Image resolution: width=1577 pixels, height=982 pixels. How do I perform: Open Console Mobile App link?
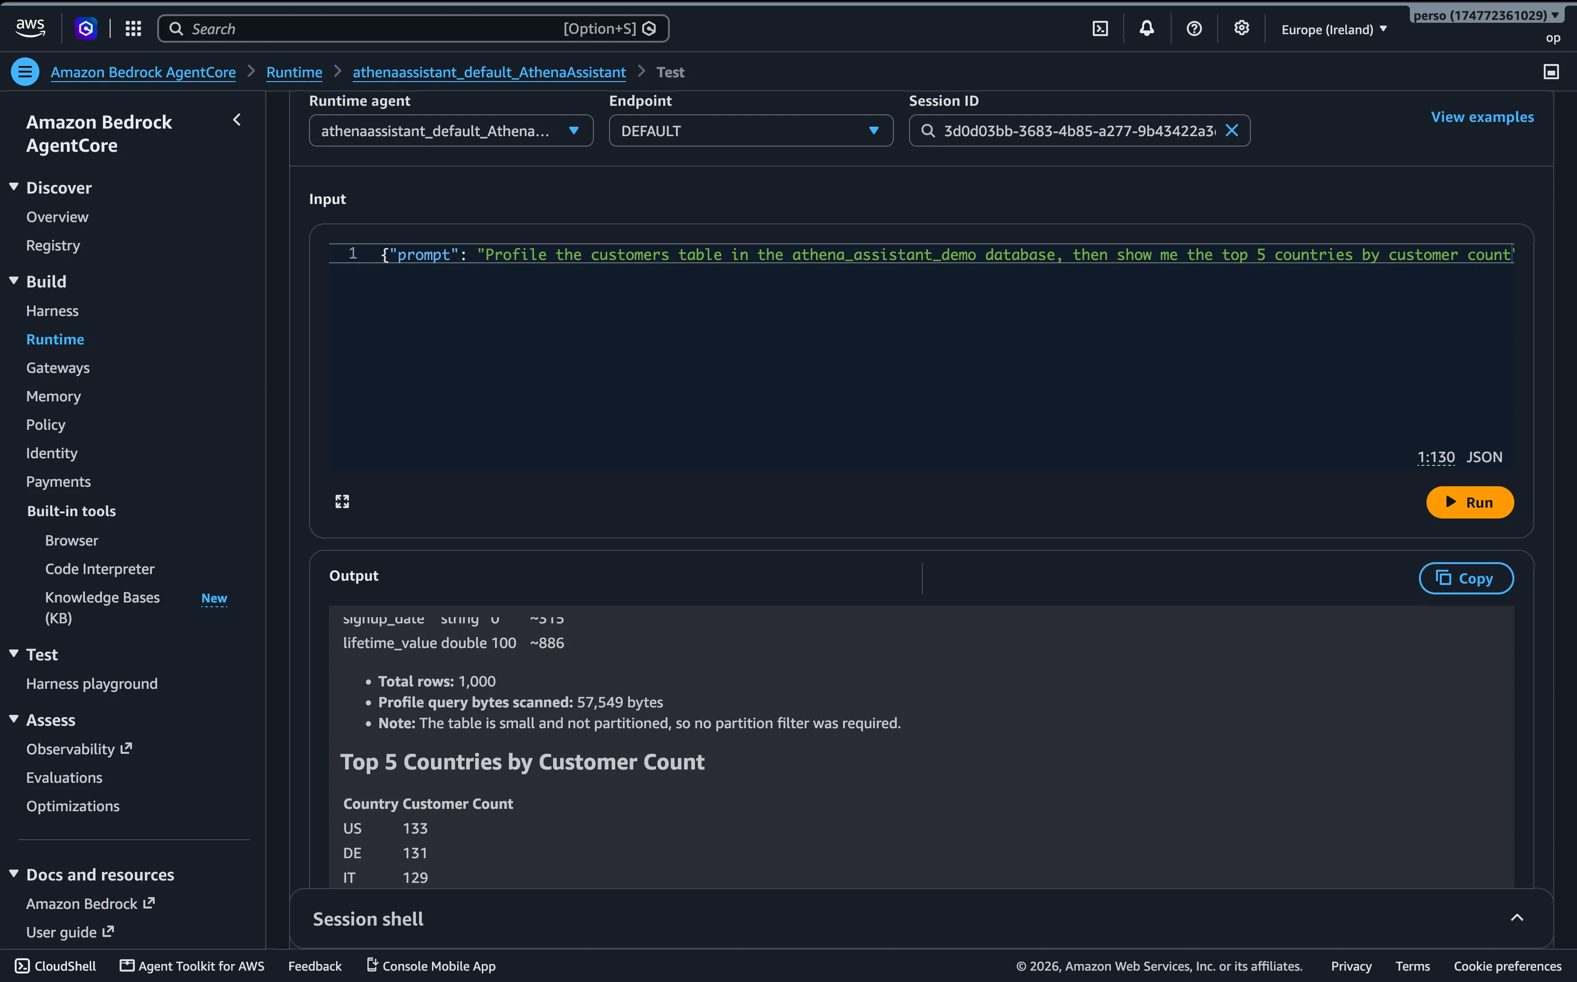432,966
